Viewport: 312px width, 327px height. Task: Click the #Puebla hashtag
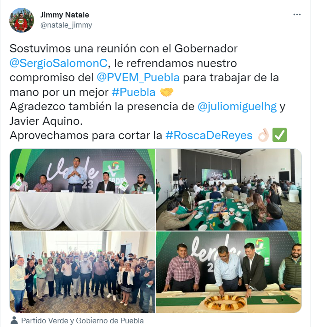point(134,92)
